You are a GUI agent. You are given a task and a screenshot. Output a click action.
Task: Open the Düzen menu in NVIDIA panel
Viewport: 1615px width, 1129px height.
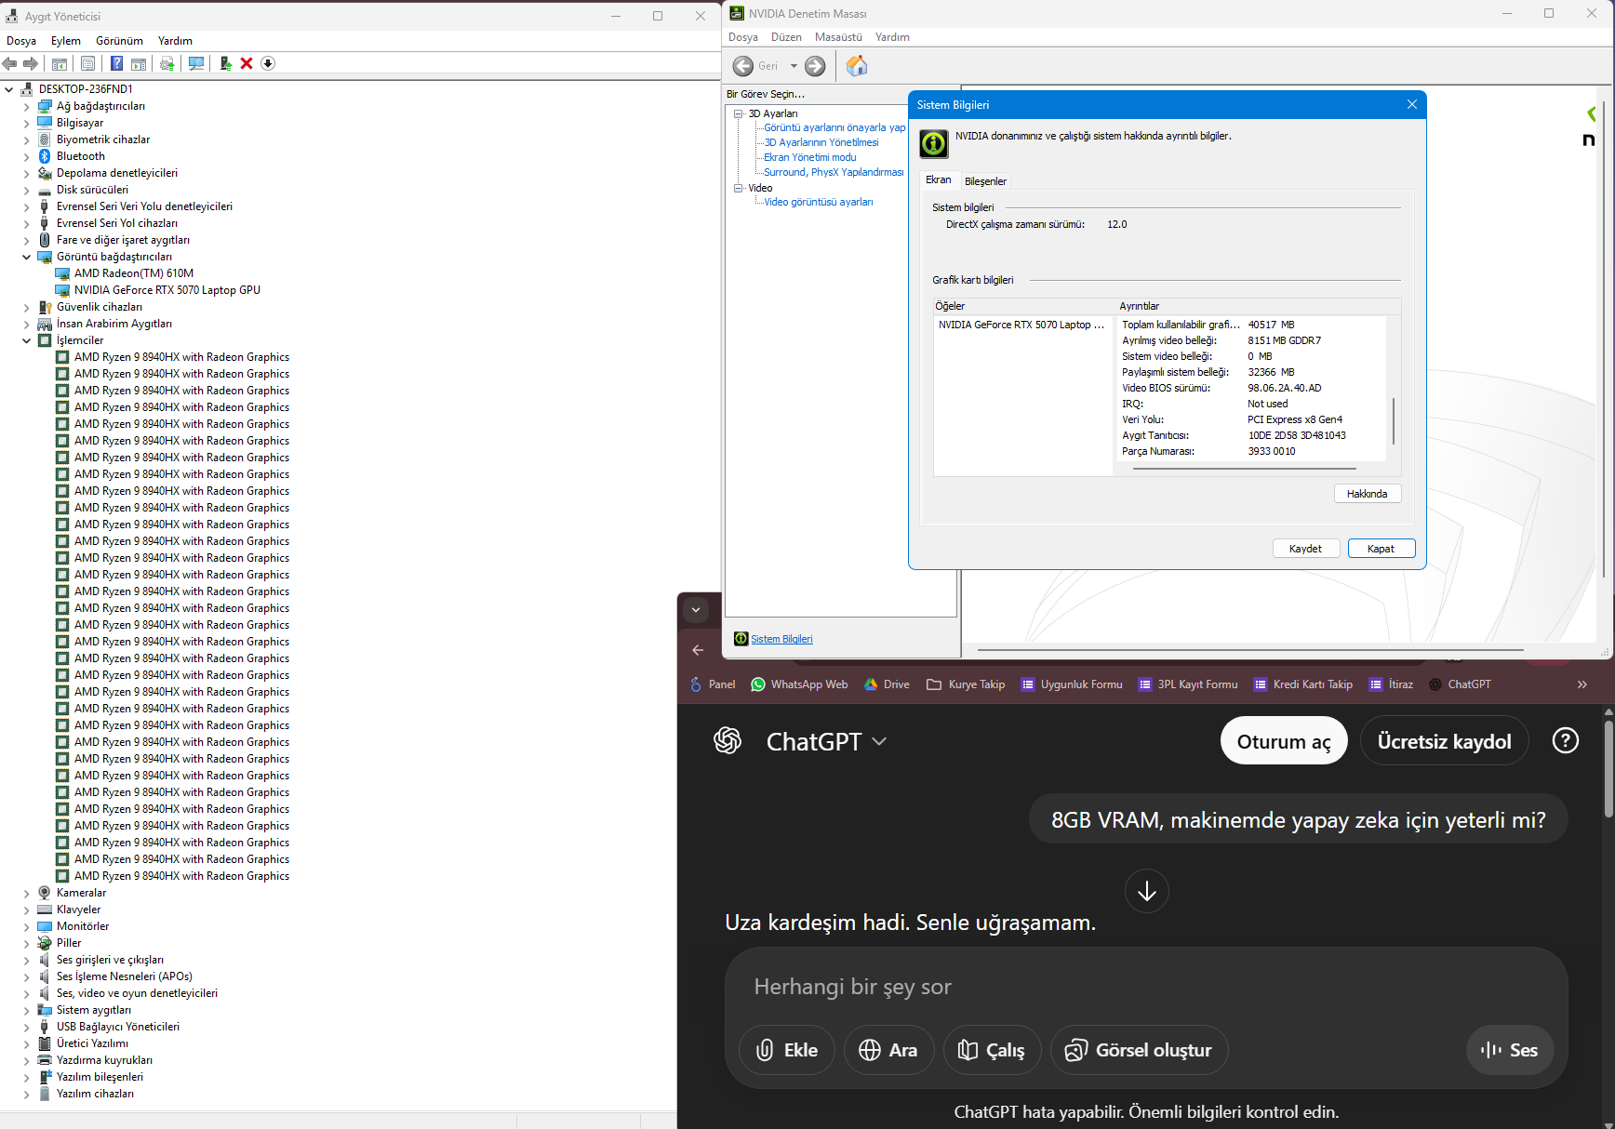click(x=786, y=37)
